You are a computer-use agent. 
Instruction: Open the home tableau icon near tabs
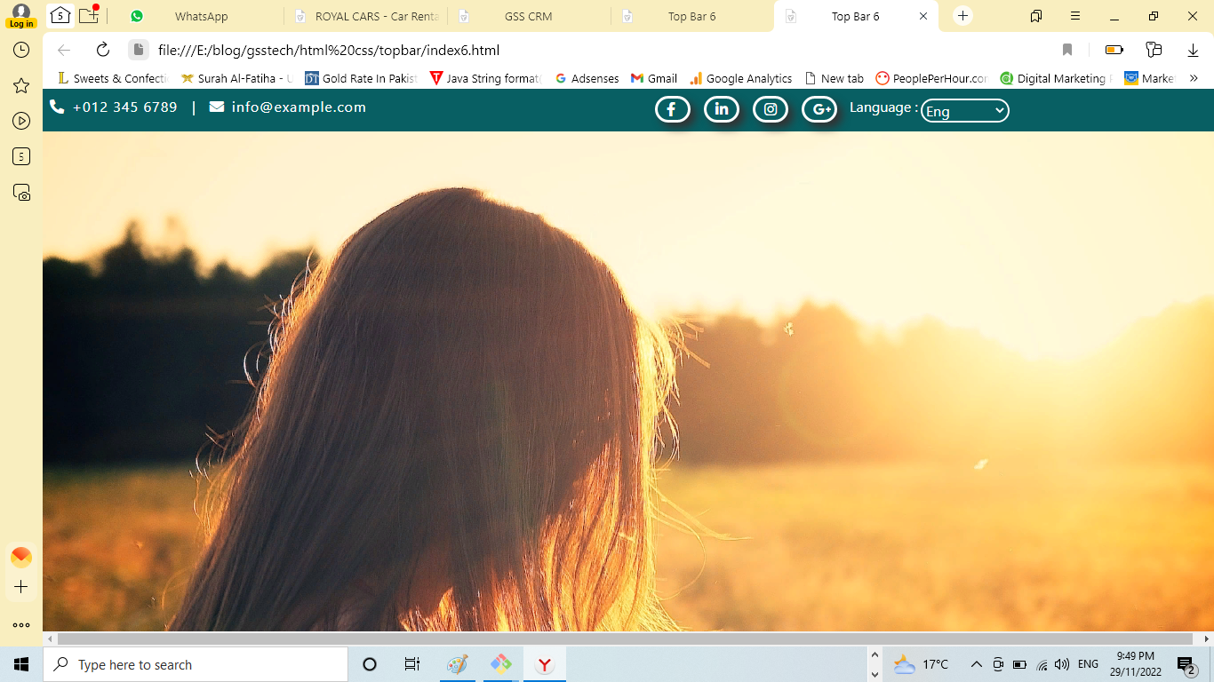click(60, 15)
